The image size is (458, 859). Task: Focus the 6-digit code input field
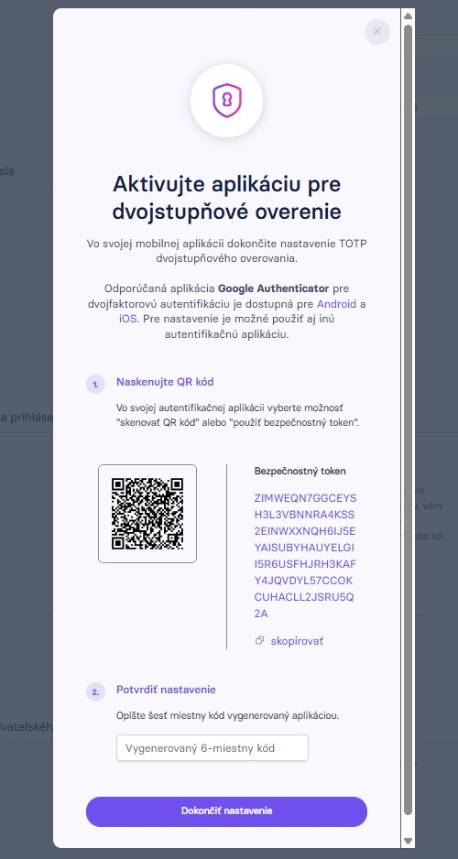[x=213, y=748]
